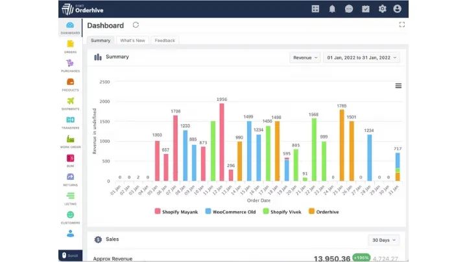Click the blue user icon below Customers
This screenshot has height=262, width=467.
tap(70, 234)
